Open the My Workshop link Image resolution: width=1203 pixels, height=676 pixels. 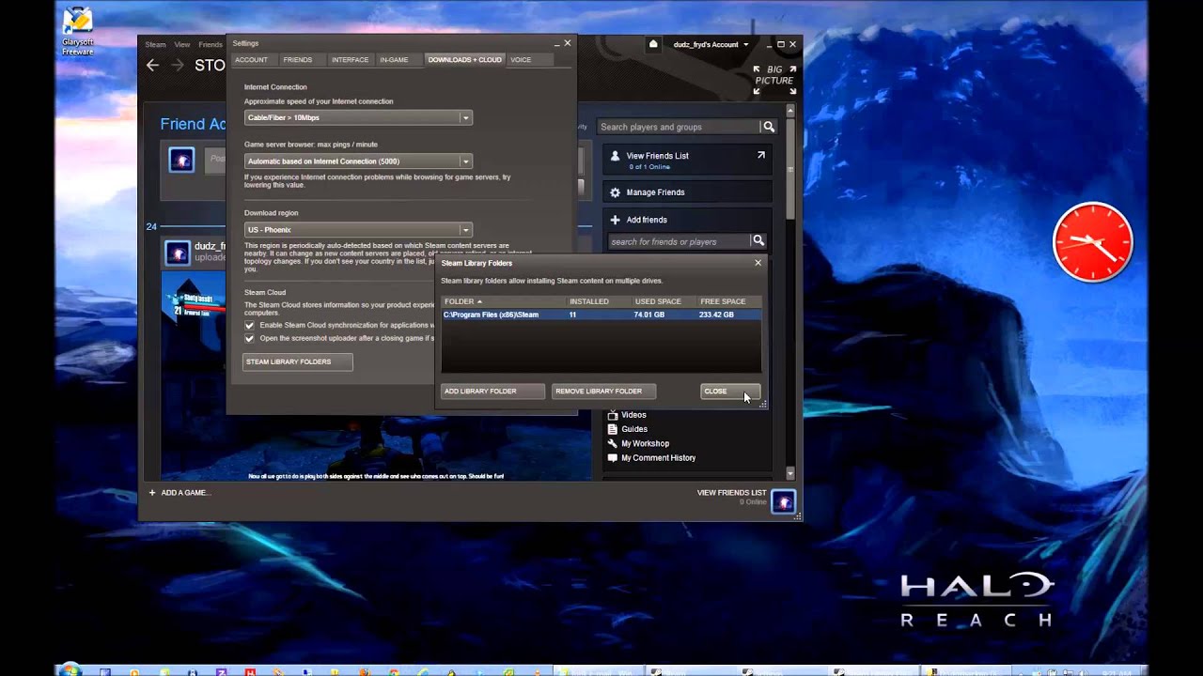click(645, 443)
